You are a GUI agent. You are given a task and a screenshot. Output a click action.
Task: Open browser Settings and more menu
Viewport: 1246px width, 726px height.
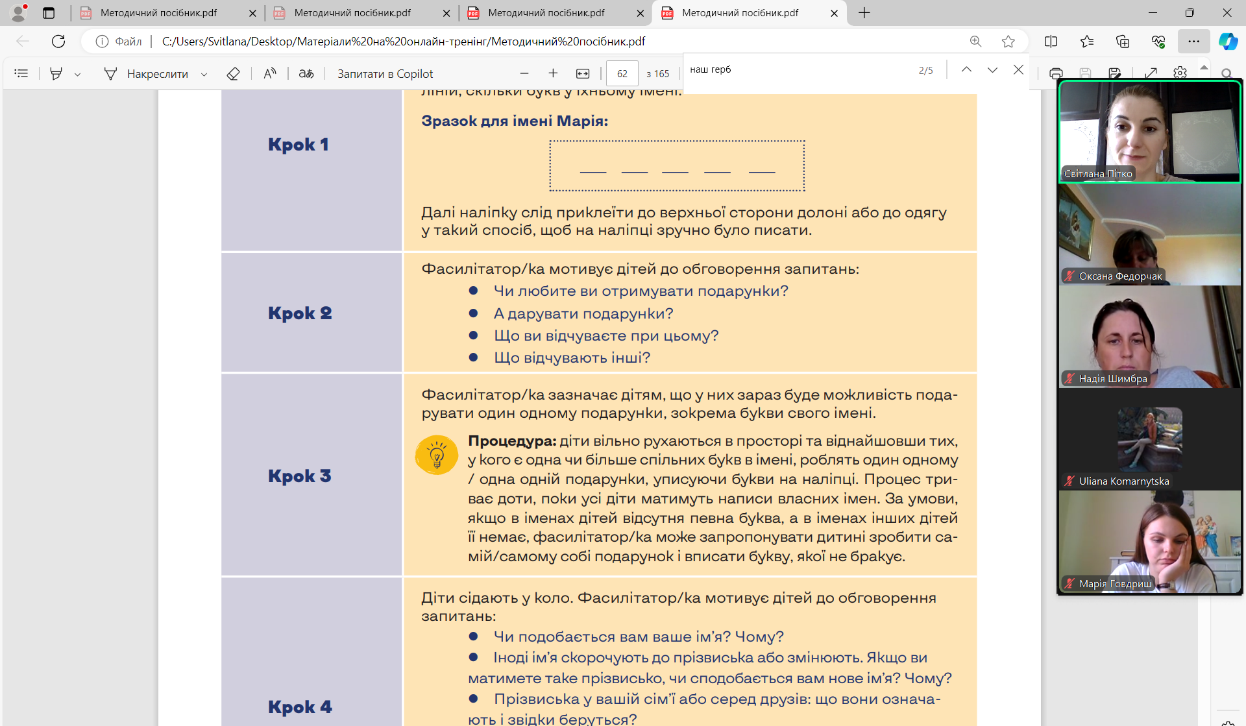pyautogui.click(x=1193, y=41)
